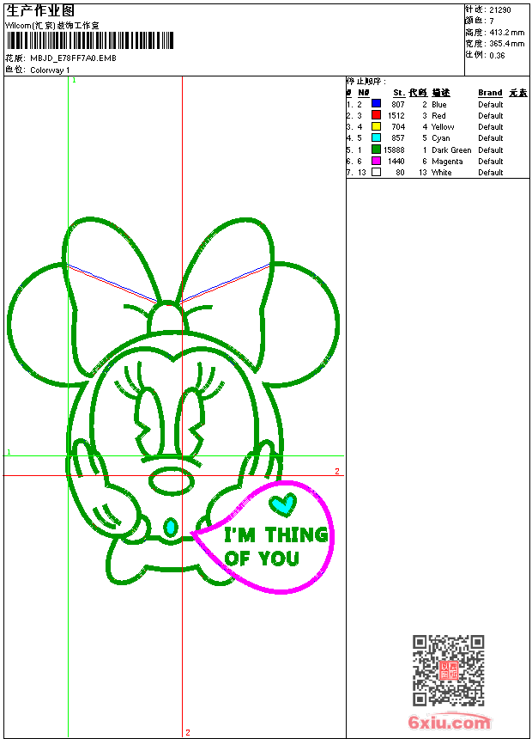Viewport: 532px width, 739px height.
Task: Click the Red color swatch in stop sequence
Action: tap(376, 115)
